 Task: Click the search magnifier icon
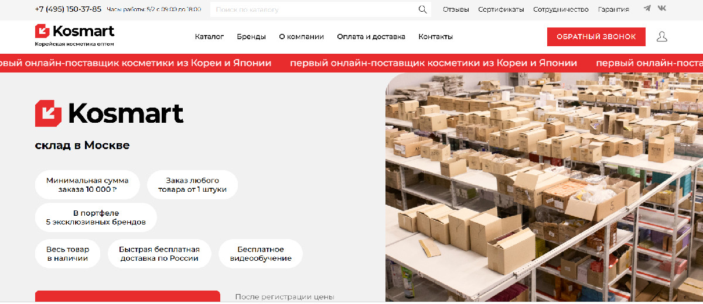pos(422,9)
